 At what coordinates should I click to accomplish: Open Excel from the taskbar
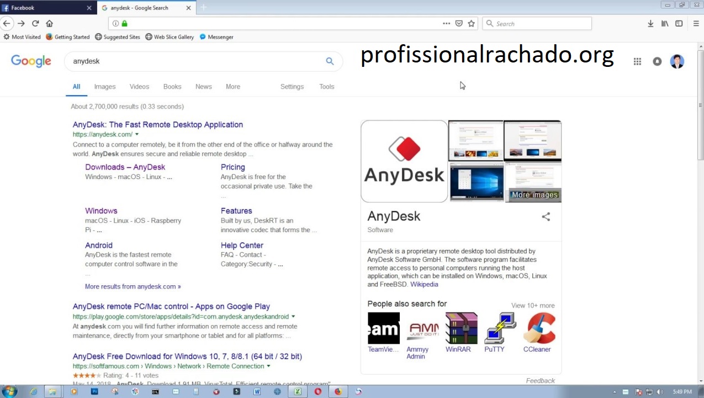(x=297, y=391)
